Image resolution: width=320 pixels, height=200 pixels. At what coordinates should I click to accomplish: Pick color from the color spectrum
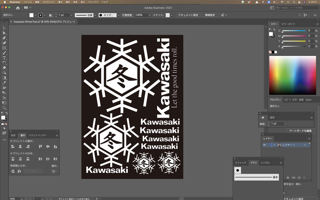tap(292, 75)
